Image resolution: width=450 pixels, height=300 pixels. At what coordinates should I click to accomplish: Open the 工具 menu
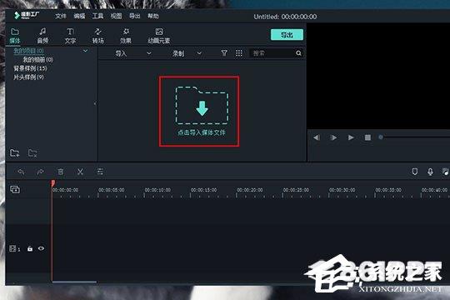point(97,16)
